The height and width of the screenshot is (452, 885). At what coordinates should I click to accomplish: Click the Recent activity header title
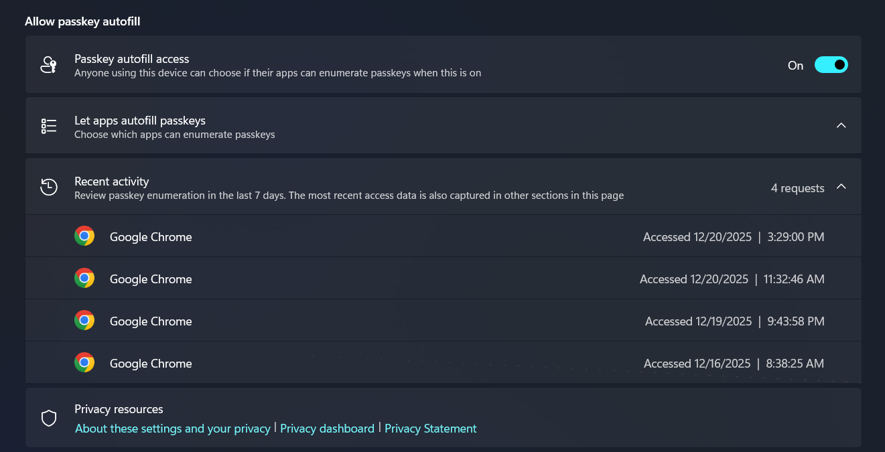[x=111, y=181]
